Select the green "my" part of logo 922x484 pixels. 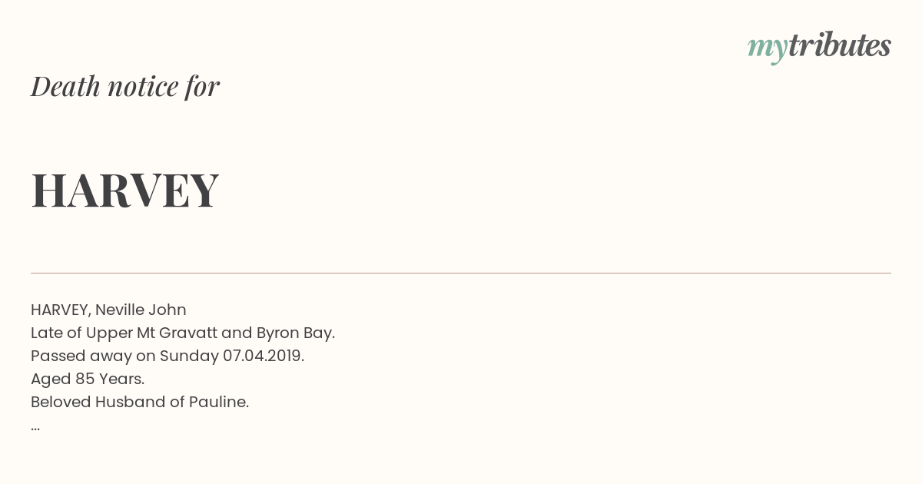point(768,49)
